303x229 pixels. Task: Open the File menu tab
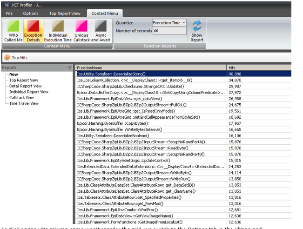[9, 13]
